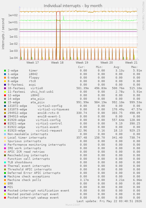Screen dimensions: 146x208
Task: Click the Week 20 x-axis label
Action: tap(107, 62)
